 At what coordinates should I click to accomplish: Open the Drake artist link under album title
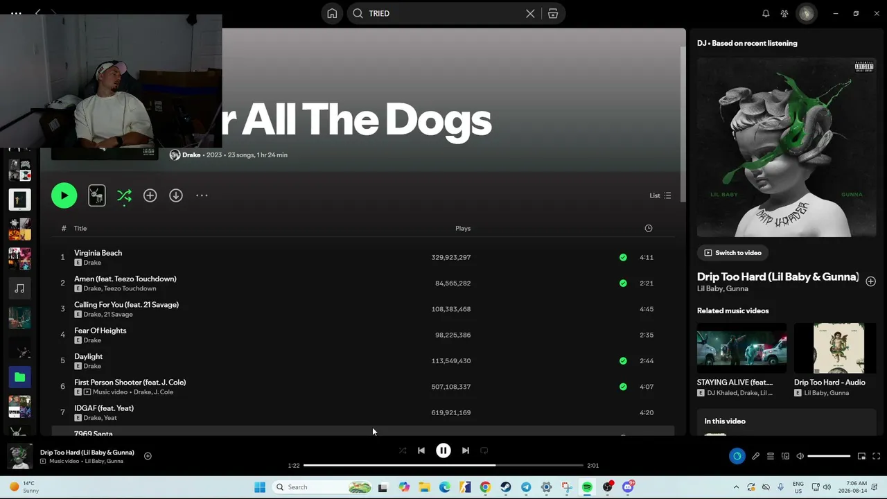coord(191,155)
